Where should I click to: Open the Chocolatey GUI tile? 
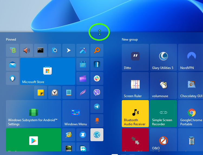(191, 85)
